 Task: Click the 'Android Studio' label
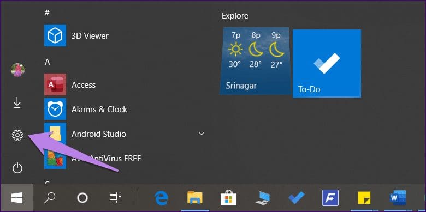[99, 134]
